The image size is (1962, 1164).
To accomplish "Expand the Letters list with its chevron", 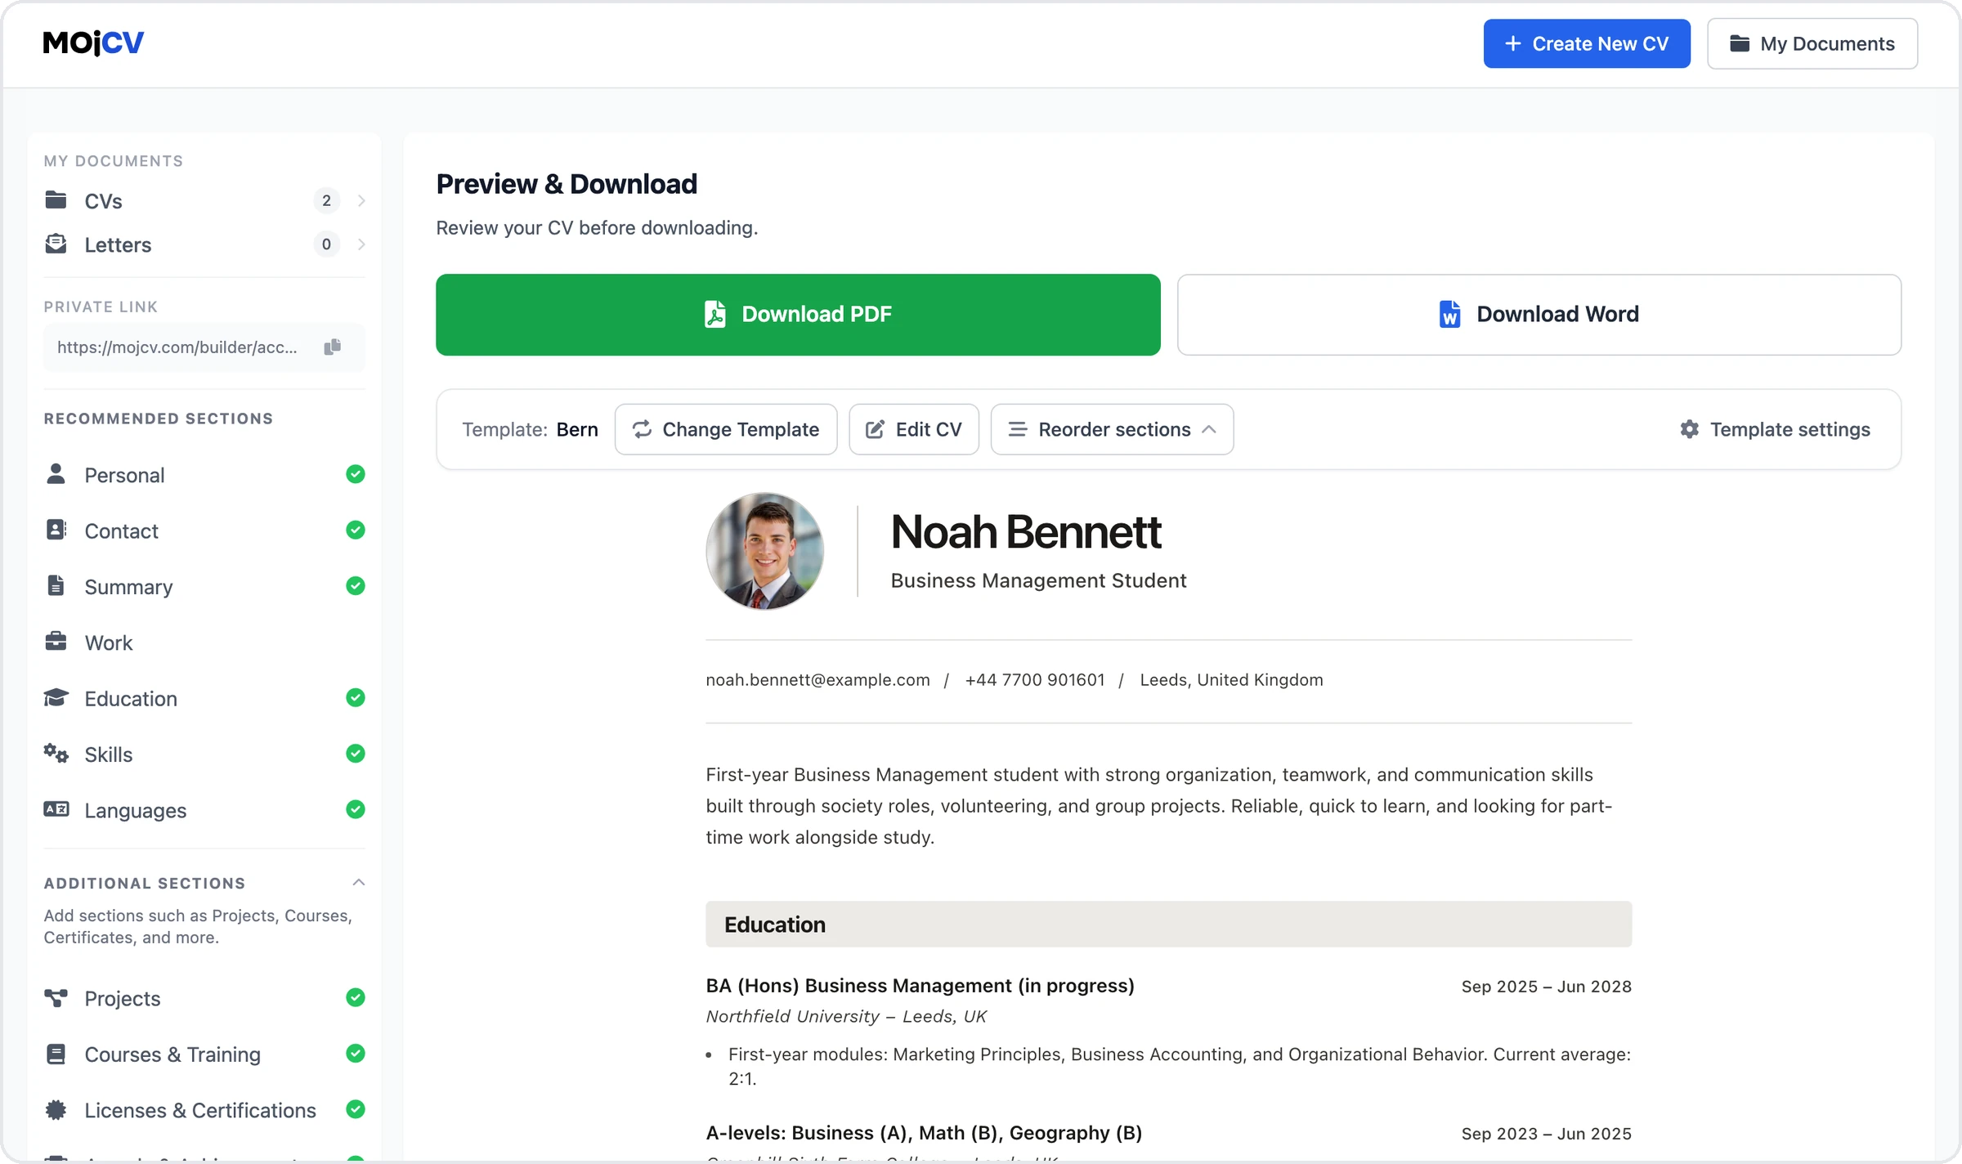I will (361, 244).
